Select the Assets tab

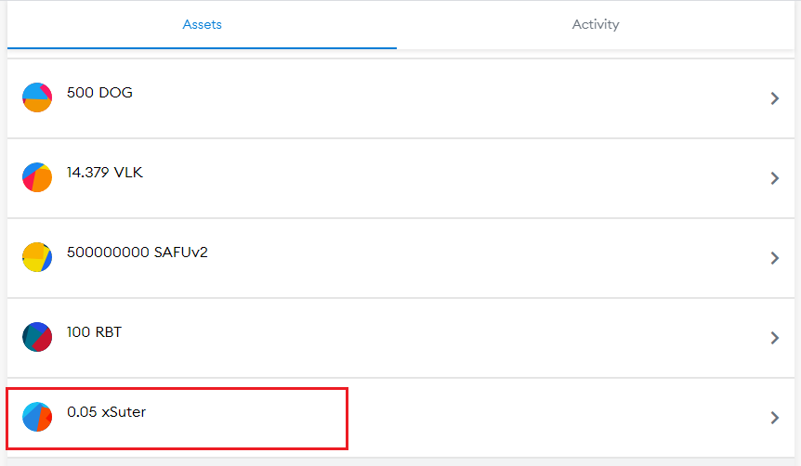pos(203,24)
